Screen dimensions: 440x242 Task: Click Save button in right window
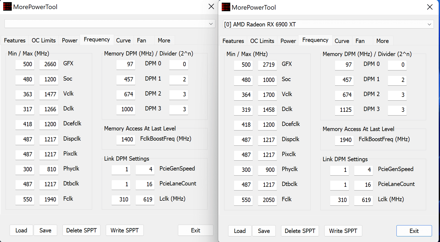tap(264, 231)
